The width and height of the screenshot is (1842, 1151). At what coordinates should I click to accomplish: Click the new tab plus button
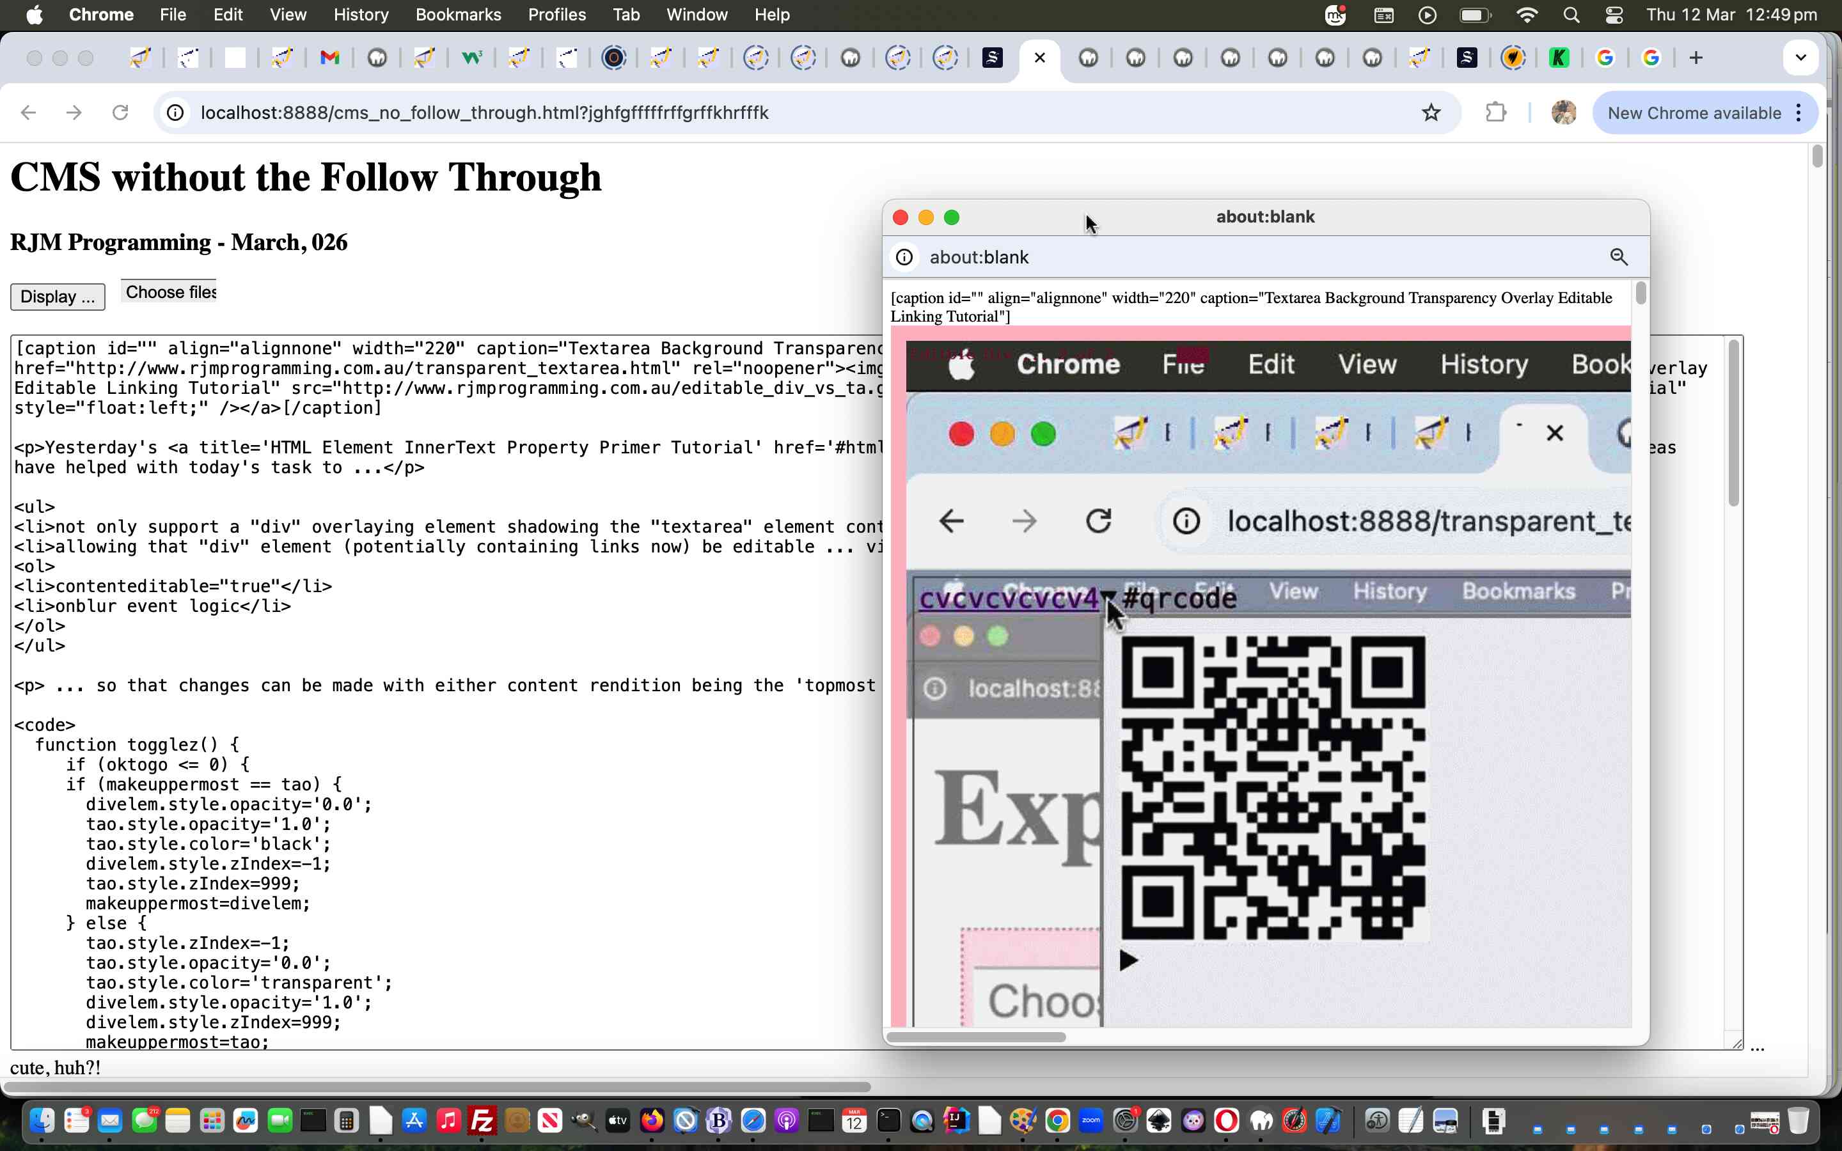pyautogui.click(x=1696, y=58)
